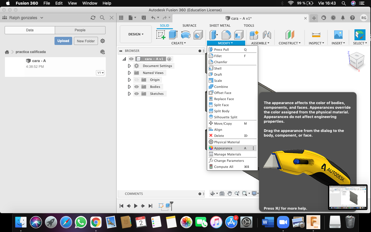Open notifications bell icon
Screen dimensions: 371x232
(x=343, y=18)
